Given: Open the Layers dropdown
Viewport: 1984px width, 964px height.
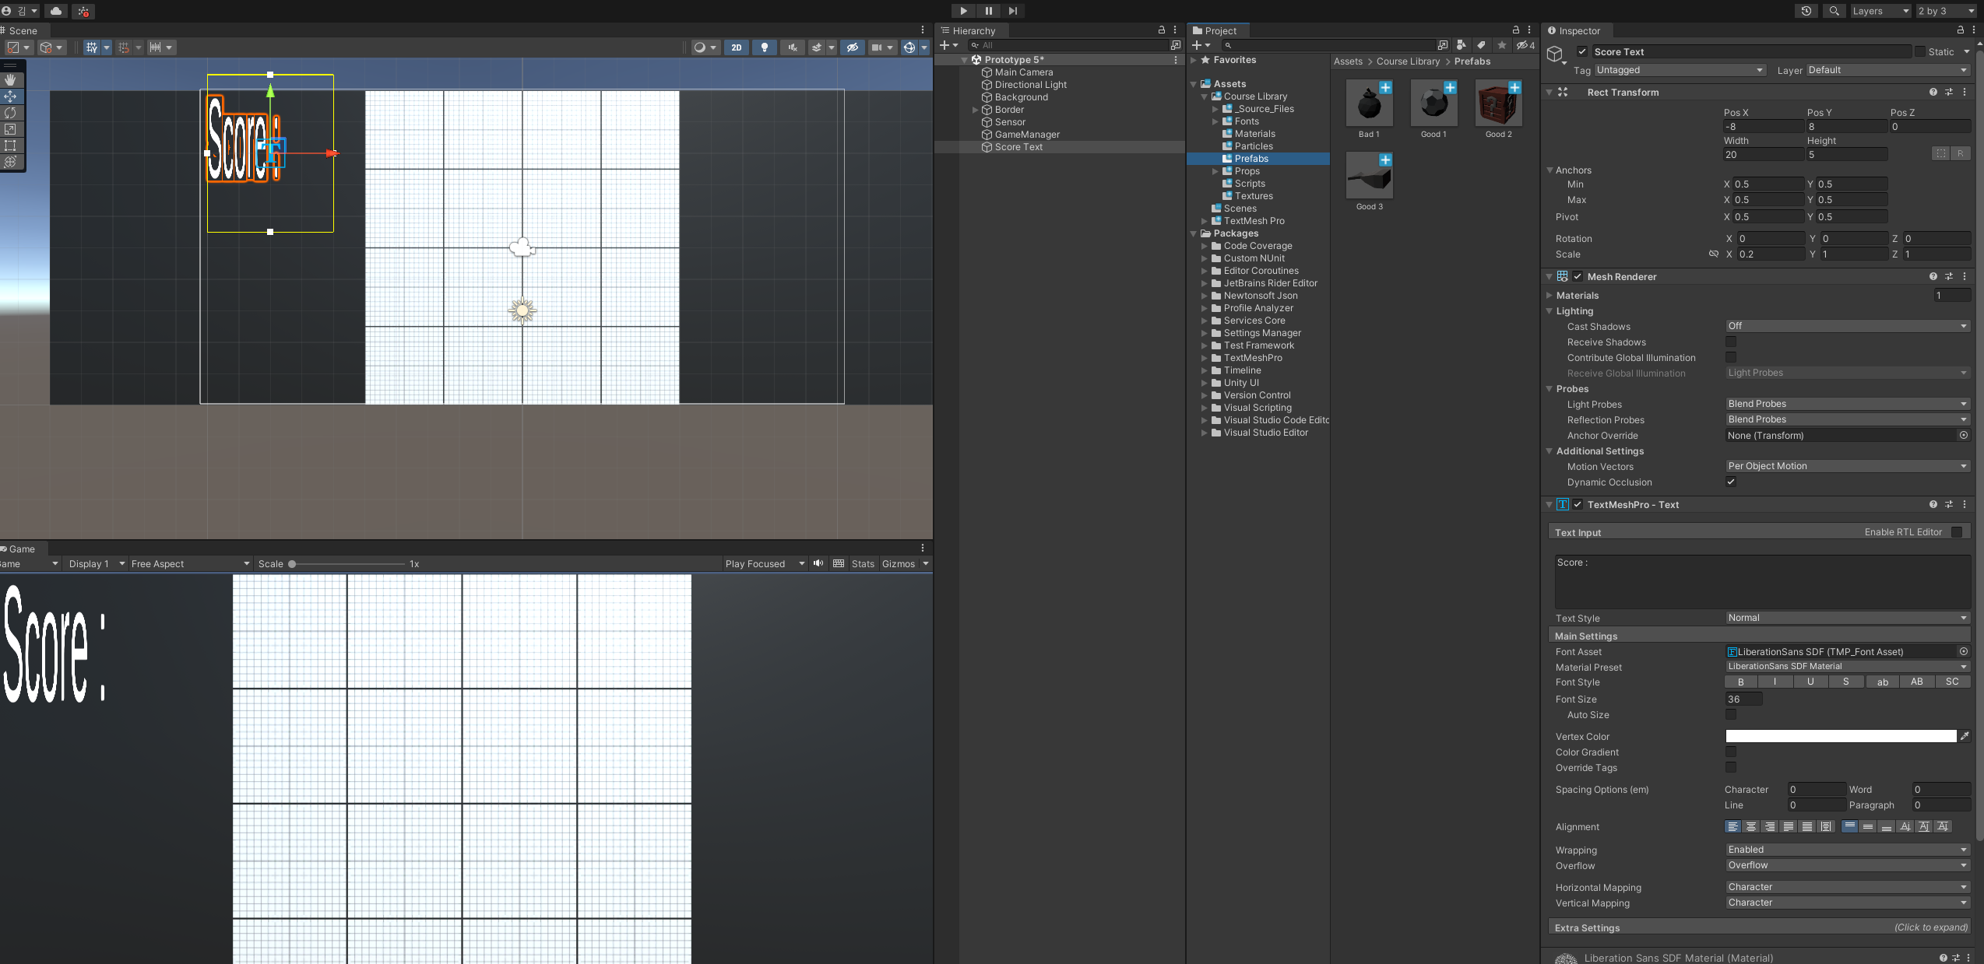Looking at the screenshot, I should tap(1879, 11).
